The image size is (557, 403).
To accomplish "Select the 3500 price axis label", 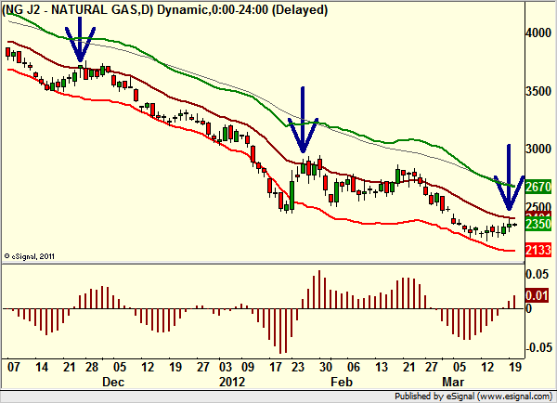I will 538,91.
